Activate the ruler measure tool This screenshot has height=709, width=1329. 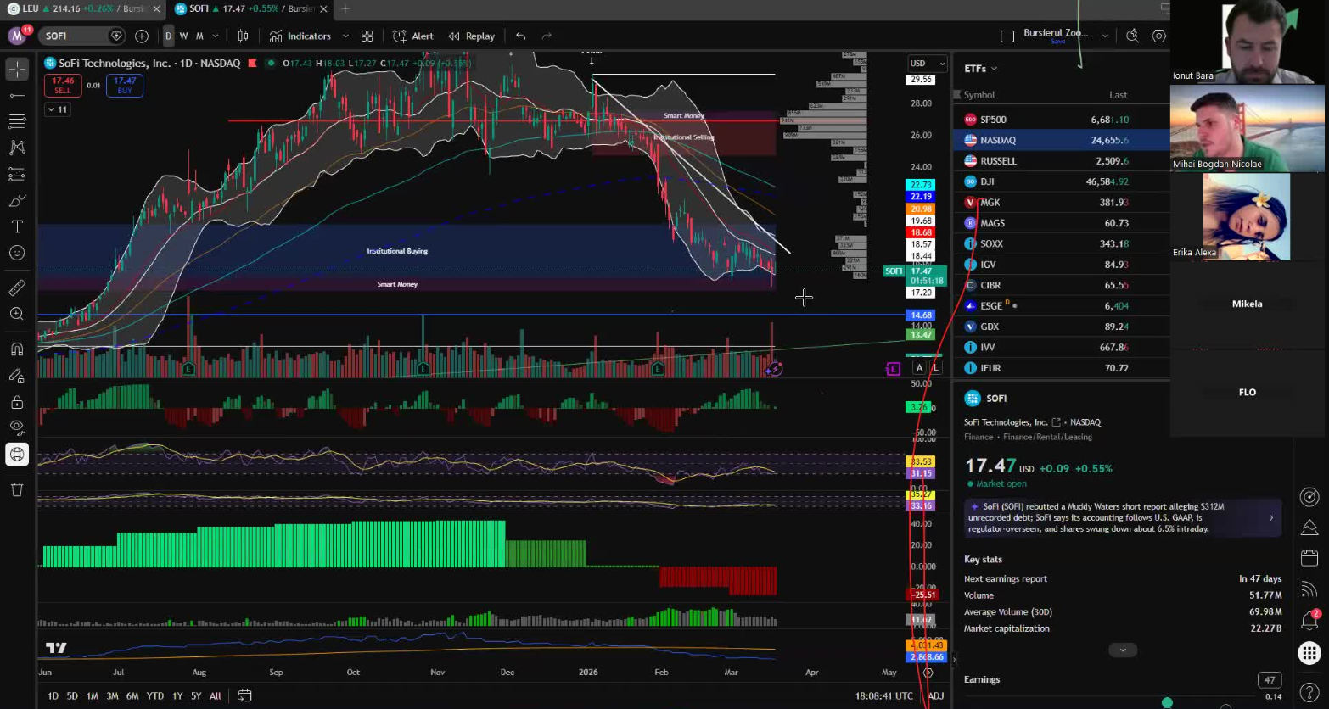pos(16,288)
